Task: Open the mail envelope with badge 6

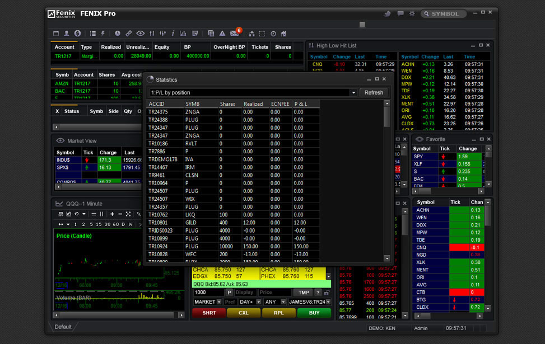Action: (235, 32)
